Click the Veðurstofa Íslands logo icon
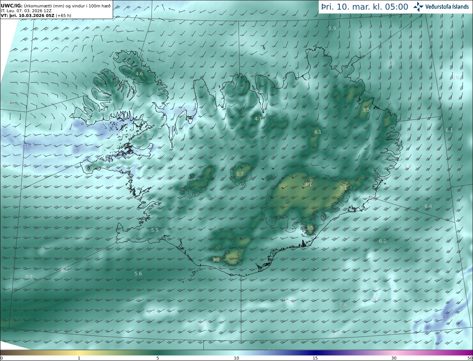This screenshot has width=473, height=361. [418, 7]
